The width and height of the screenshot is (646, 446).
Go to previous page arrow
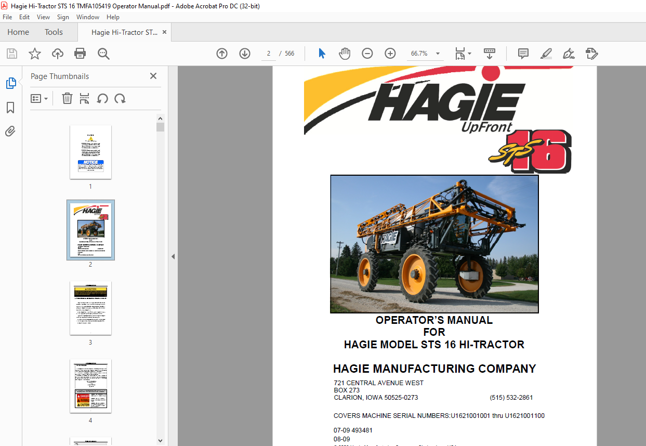222,54
